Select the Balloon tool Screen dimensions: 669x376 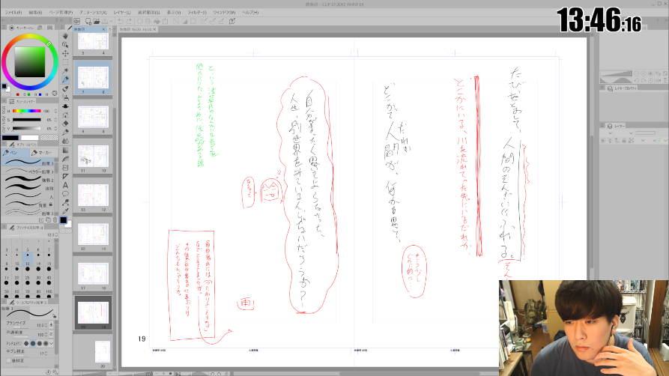pyautogui.click(x=65, y=194)
